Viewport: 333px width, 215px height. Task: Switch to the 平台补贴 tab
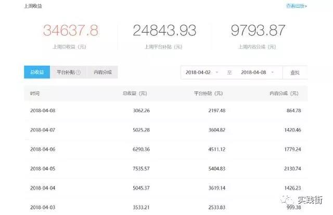pyautogui.click(x=65, y=72)
